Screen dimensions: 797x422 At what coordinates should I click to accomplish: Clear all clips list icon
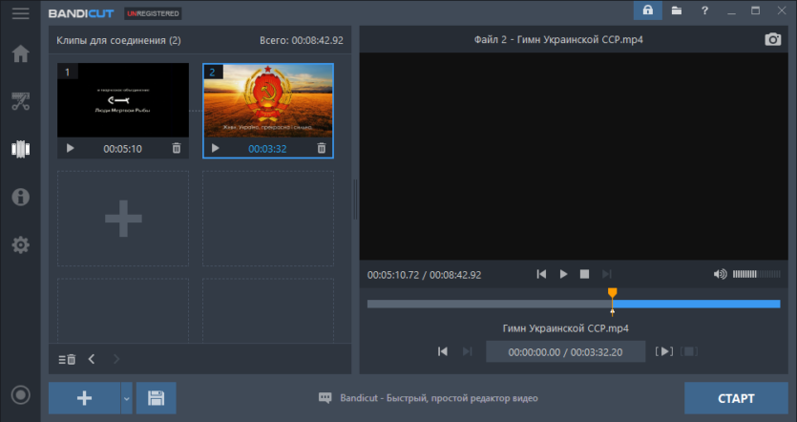pyautogui.click(x=67, y=359)
